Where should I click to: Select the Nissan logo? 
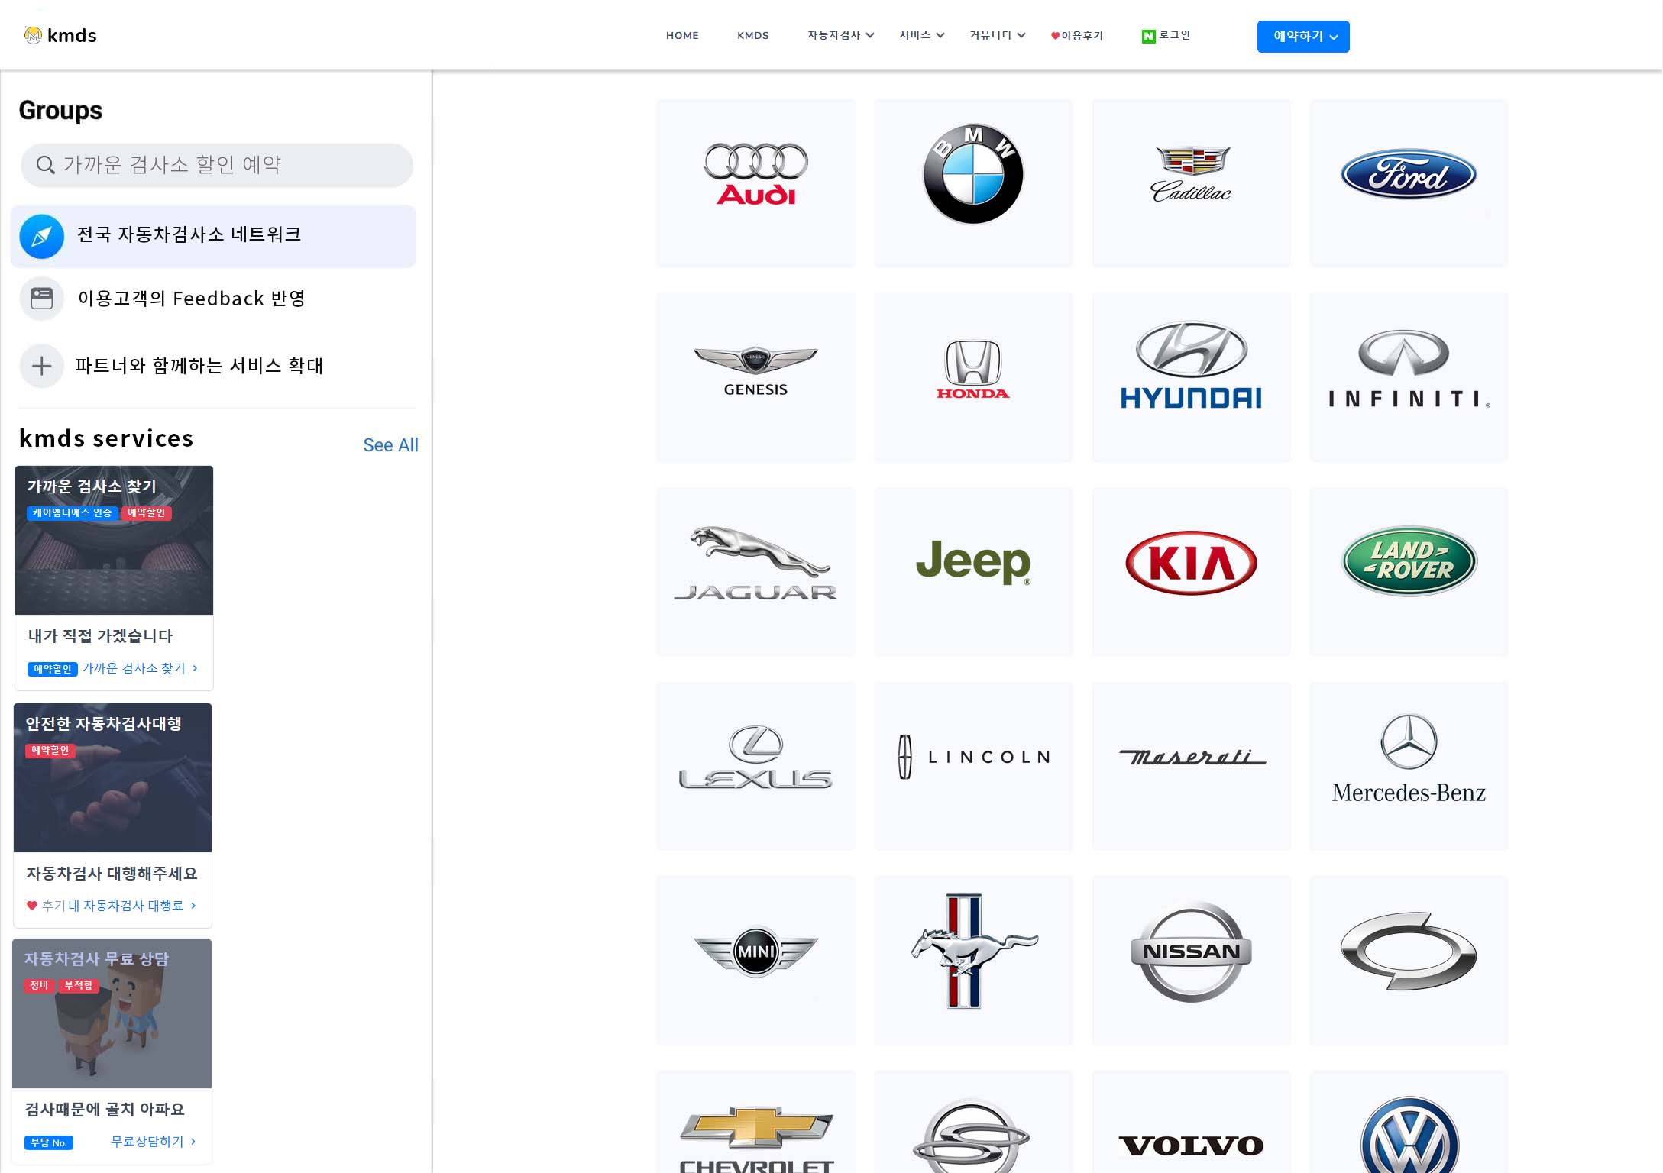(1191, 952)
